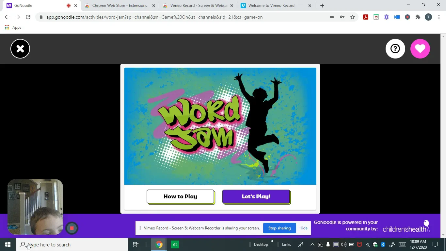Screen dimensions: 446x251
Task: Close the Vimeo Record Screen & Webcam tab
Action: click(x=232, y=6)
